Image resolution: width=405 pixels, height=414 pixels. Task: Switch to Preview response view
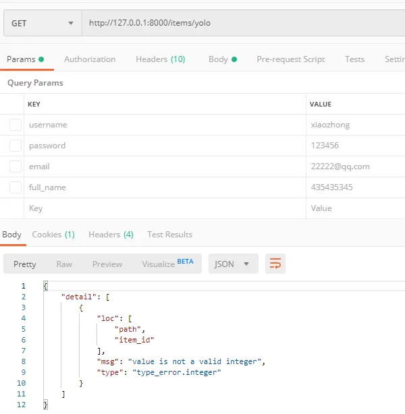point(107,264)
